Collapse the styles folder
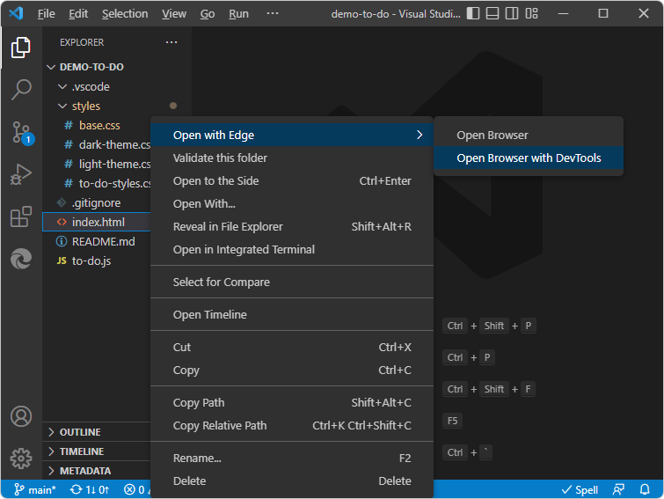This screenshot has height=499, width=664. click(86, 106)
